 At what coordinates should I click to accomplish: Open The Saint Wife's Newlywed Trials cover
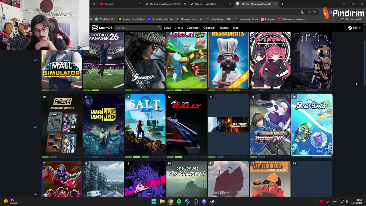click(270, 125)
